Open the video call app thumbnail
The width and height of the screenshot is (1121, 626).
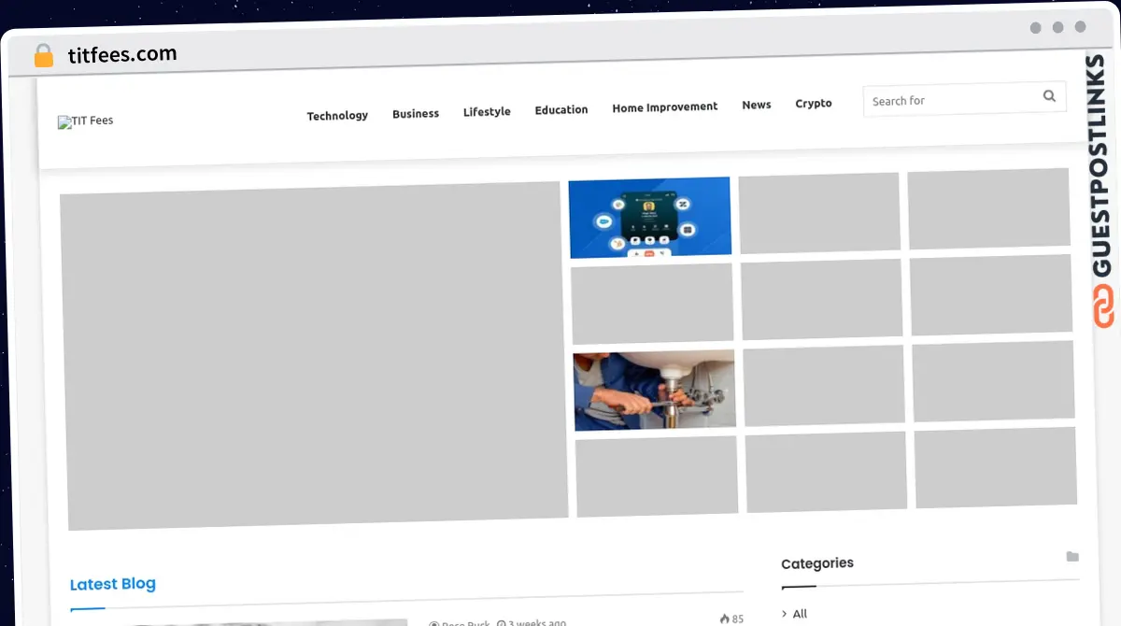click(650, 217)
